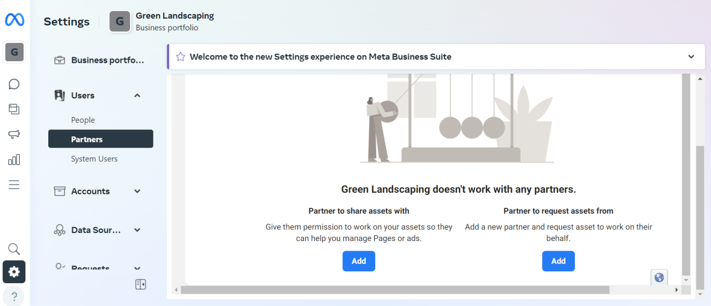Open the Data Sources menu label

[96, 230]
